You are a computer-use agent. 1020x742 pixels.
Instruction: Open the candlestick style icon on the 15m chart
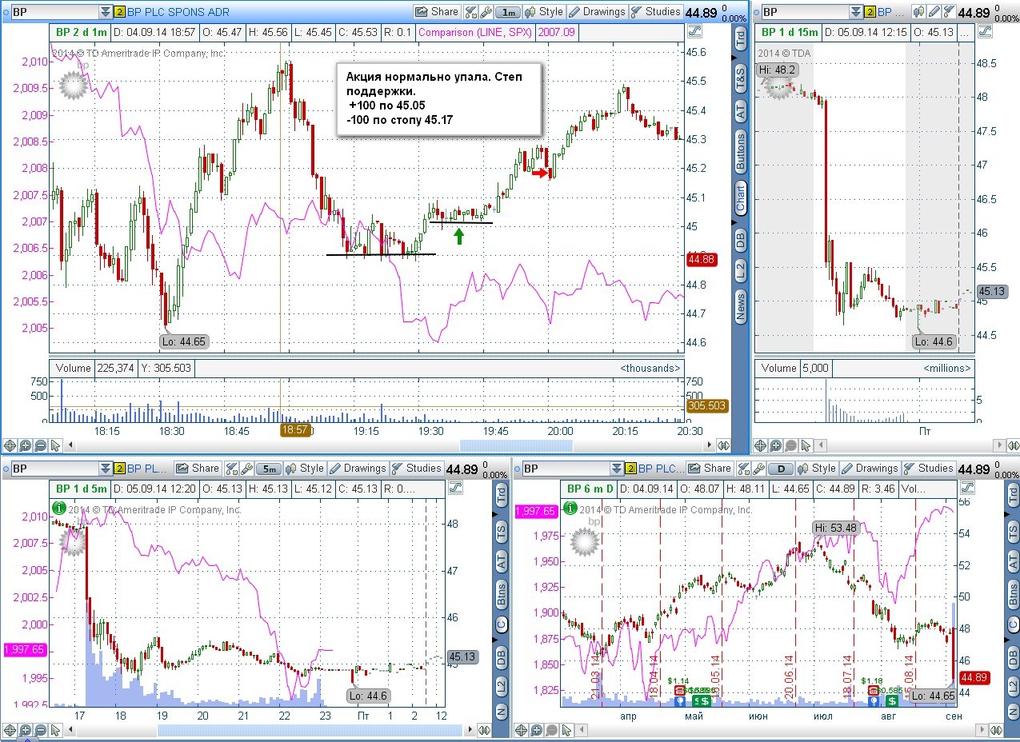tap(919, 12)
